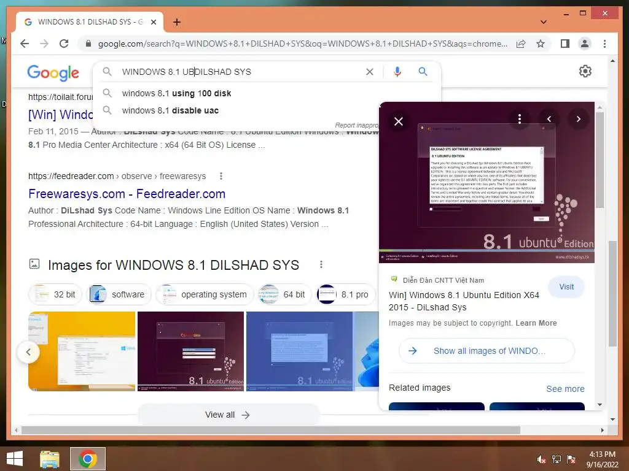Image resolution: width=629 pixels, height=471 pixels.
Task: Click Visit button in preview panel
Action: 566,287
